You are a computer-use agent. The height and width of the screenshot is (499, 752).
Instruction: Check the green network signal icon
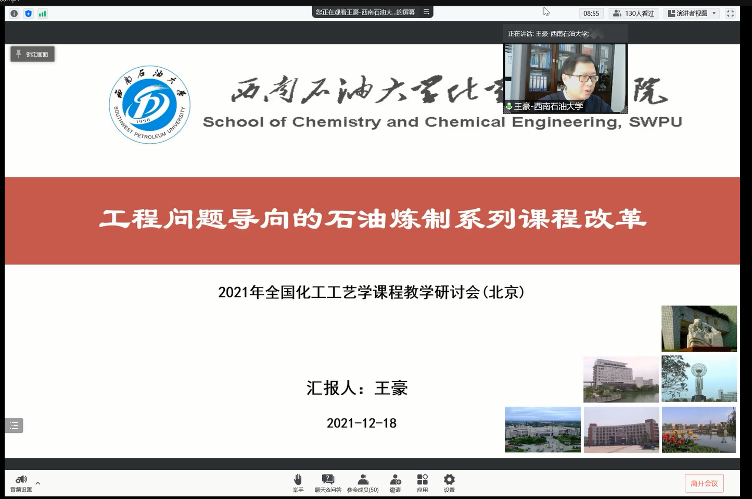(x=42, y=14)
